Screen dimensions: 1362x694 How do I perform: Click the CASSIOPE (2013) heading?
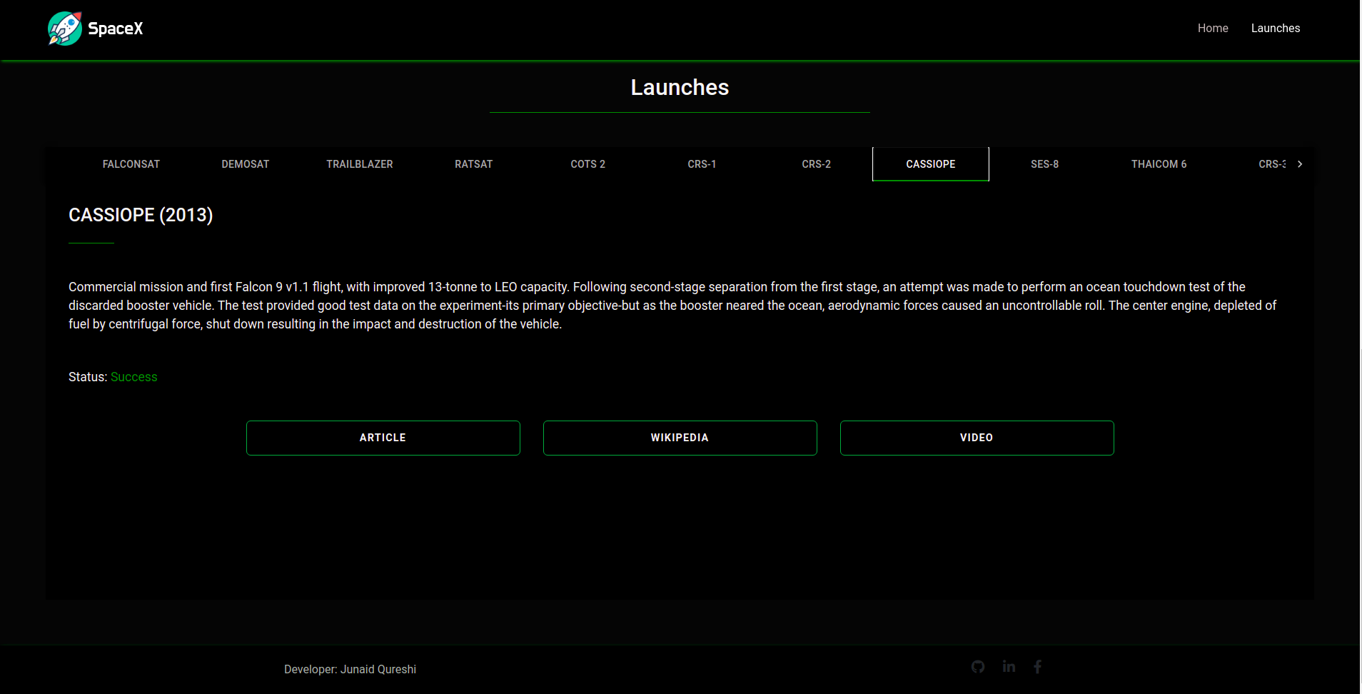(x=141, y=215)
